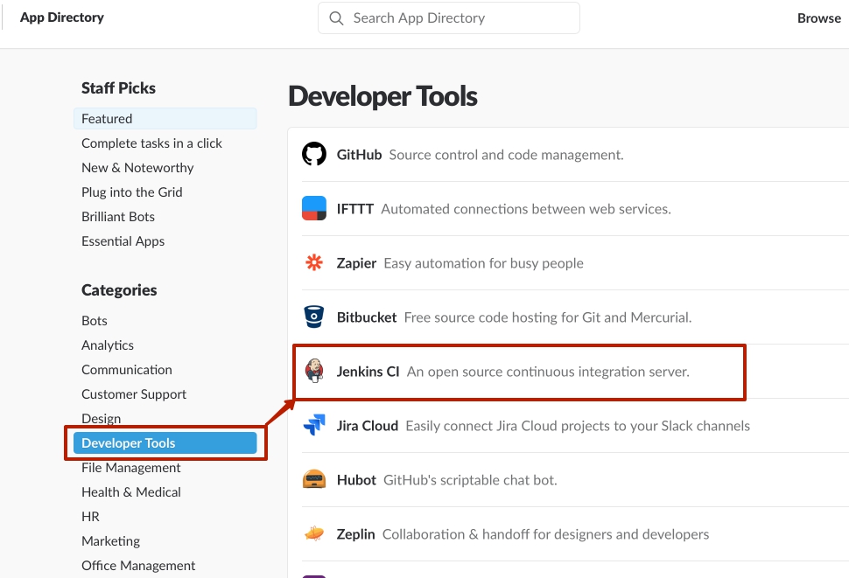
Task: Click 'Easily connect Jira Cloud projects' description
Action: point(578,426)
